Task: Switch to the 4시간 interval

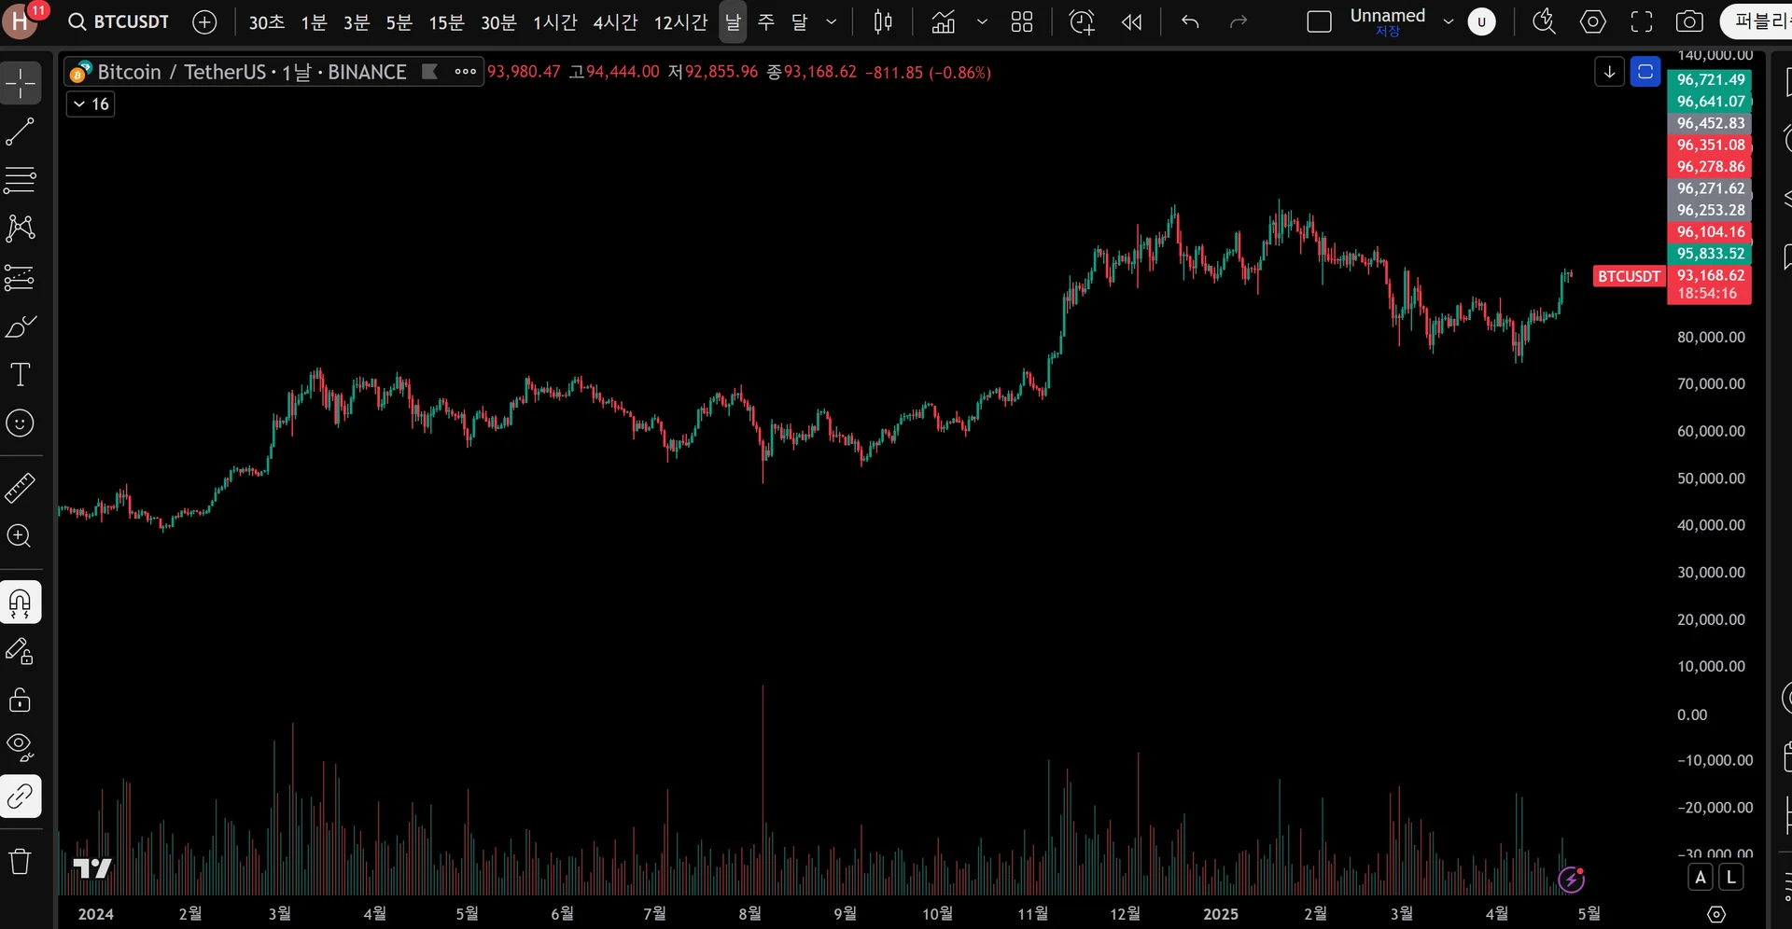Action: 616,21
